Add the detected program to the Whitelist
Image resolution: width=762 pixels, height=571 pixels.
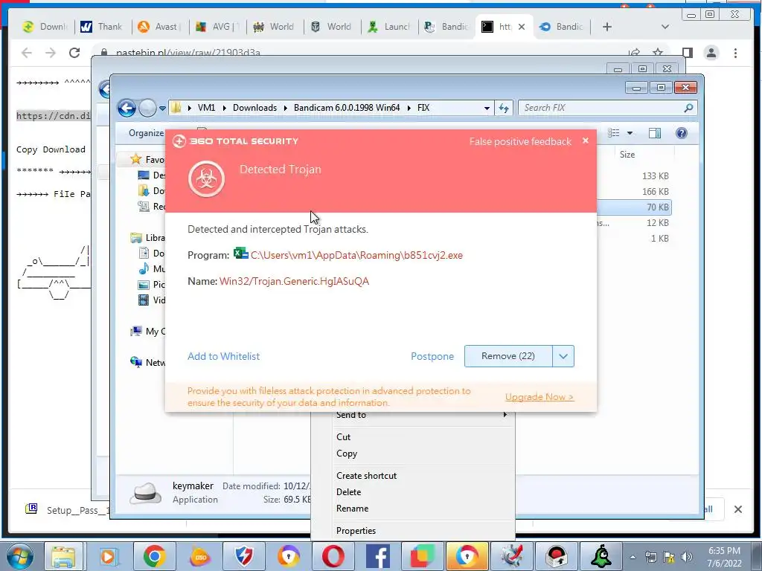pos(223,356)
